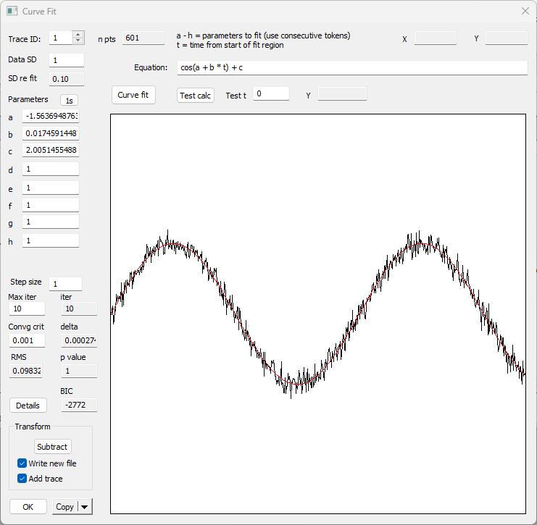
Task: Open the Details button
Action: pyautogui.click(x=28, y=406)
